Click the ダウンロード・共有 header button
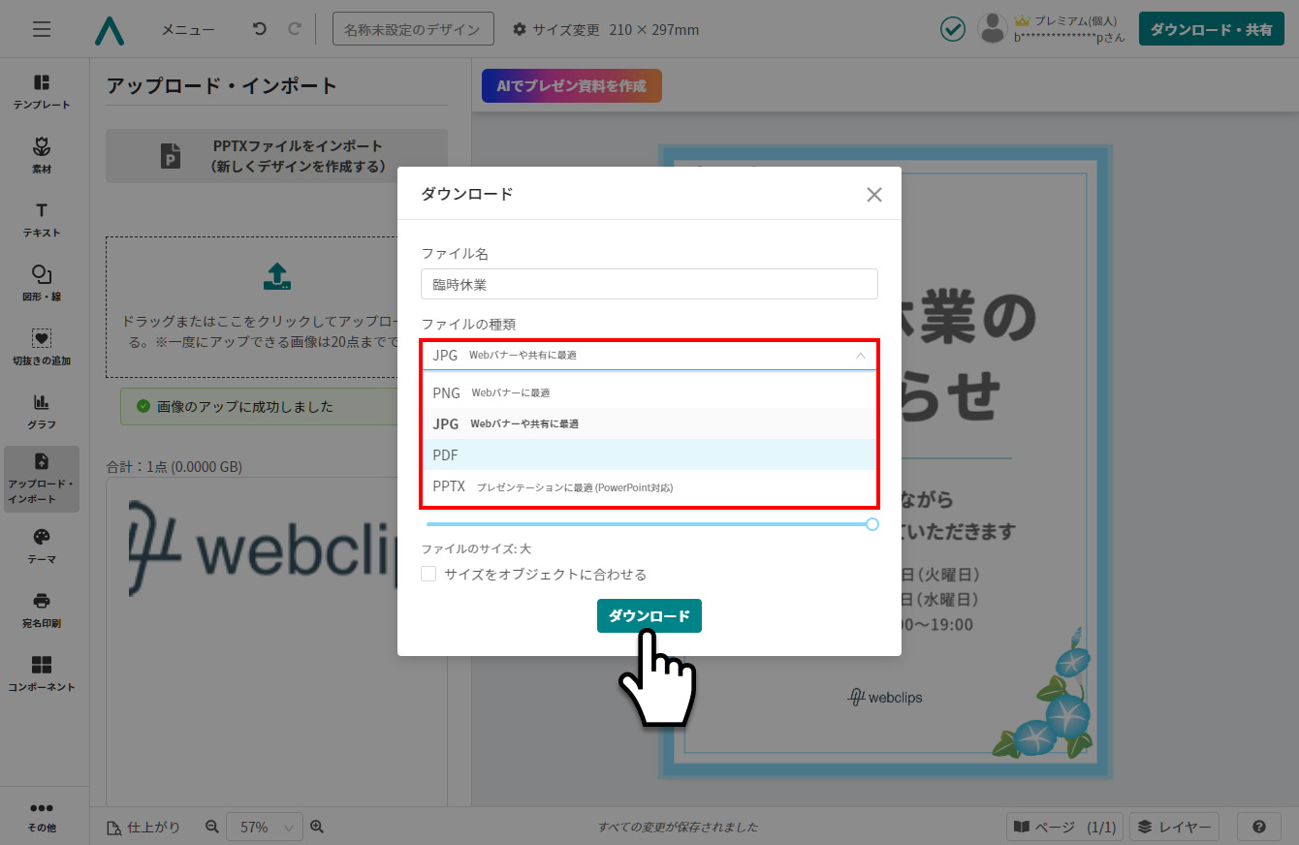This screenshot has height=845, width=1299. [1211, 29]
